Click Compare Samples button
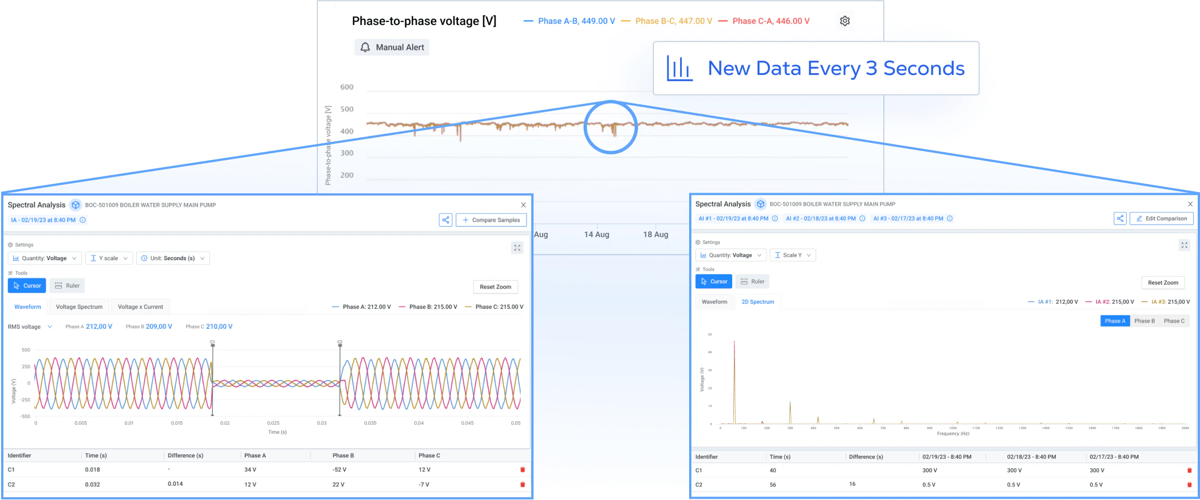This screenshot has height=500, width=1200. coord(491,220)
